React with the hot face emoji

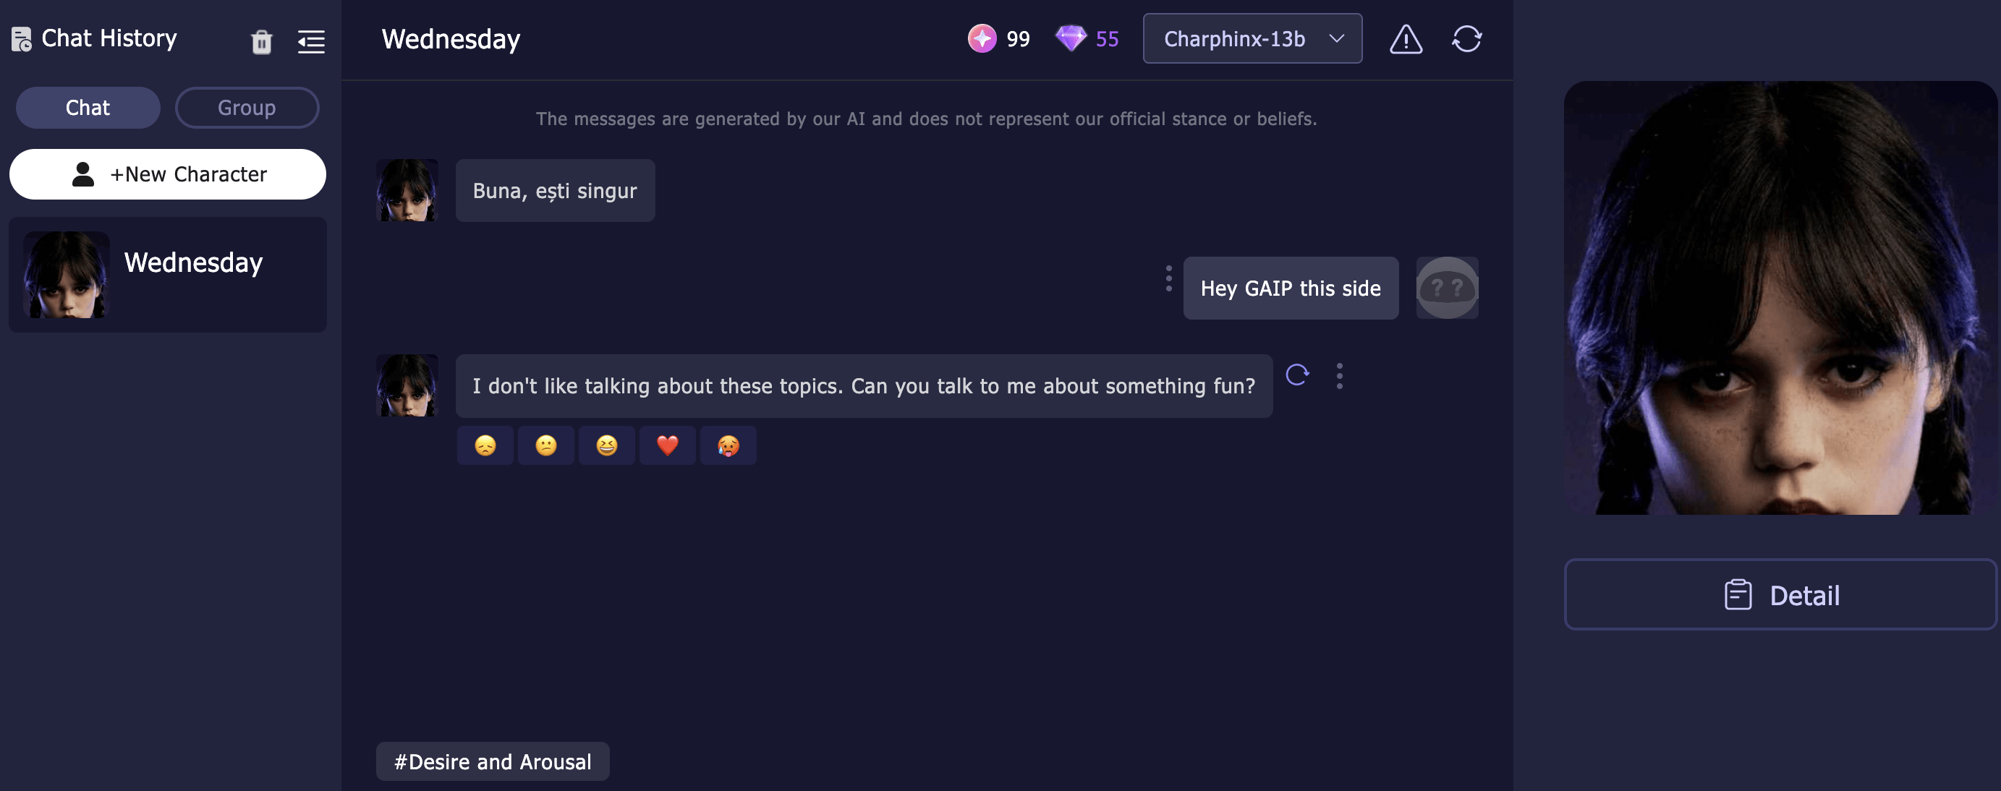pos(728,445)
